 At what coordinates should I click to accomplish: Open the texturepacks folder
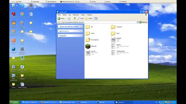point(92,40)
